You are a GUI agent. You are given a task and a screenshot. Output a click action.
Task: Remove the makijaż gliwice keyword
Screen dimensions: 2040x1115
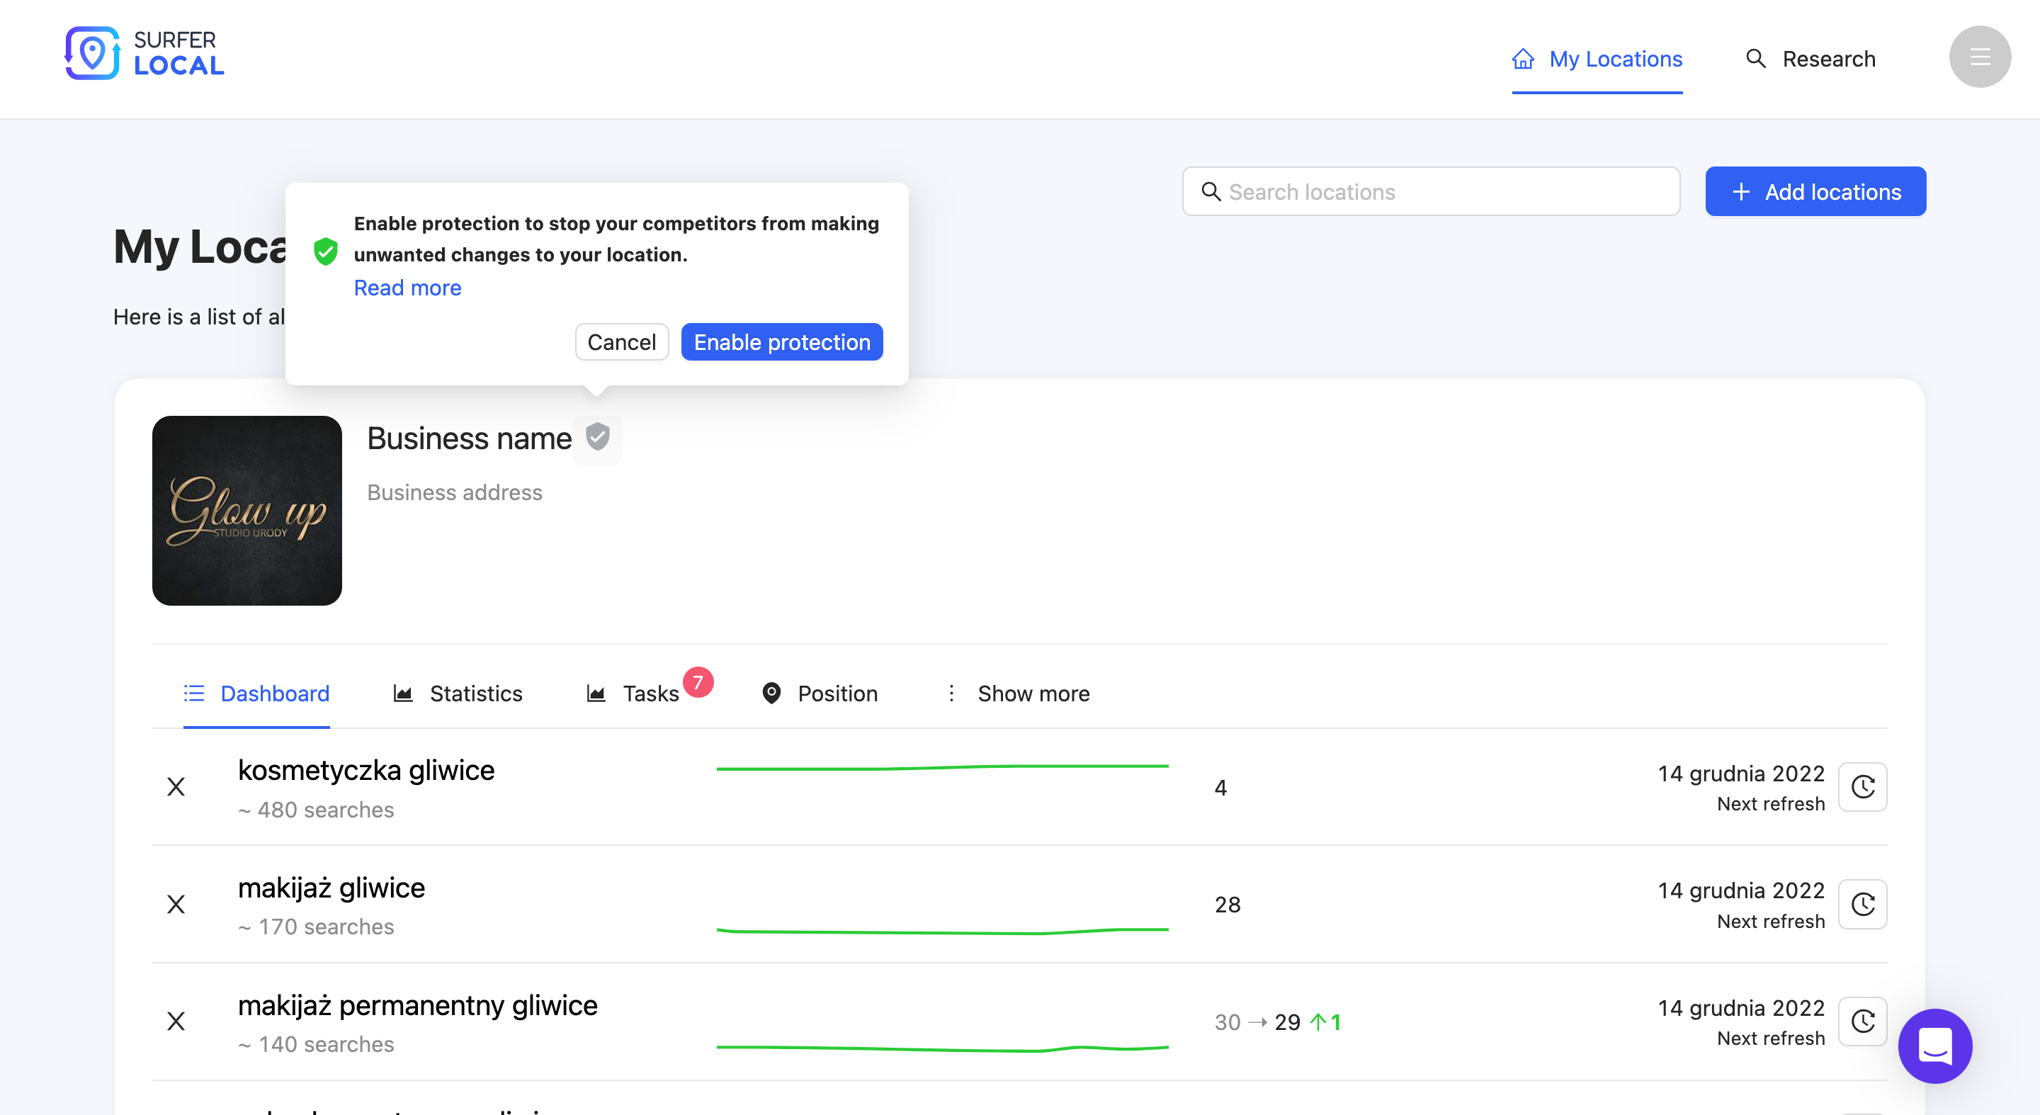(176, 904)
